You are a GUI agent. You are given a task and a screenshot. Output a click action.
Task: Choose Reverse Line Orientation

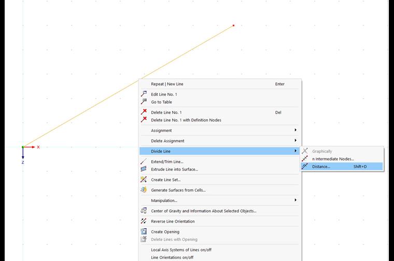pyautogui.click(x=220, y=221)
